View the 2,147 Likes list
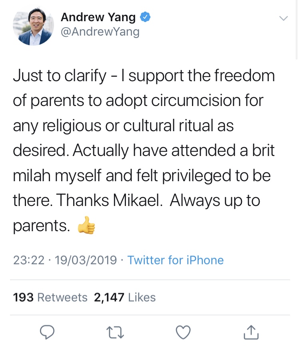 pyautogui.click(x=124, y=297)
